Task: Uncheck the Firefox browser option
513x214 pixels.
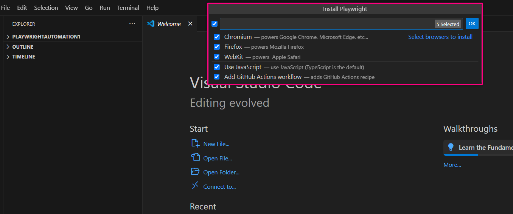Action: 217,47
